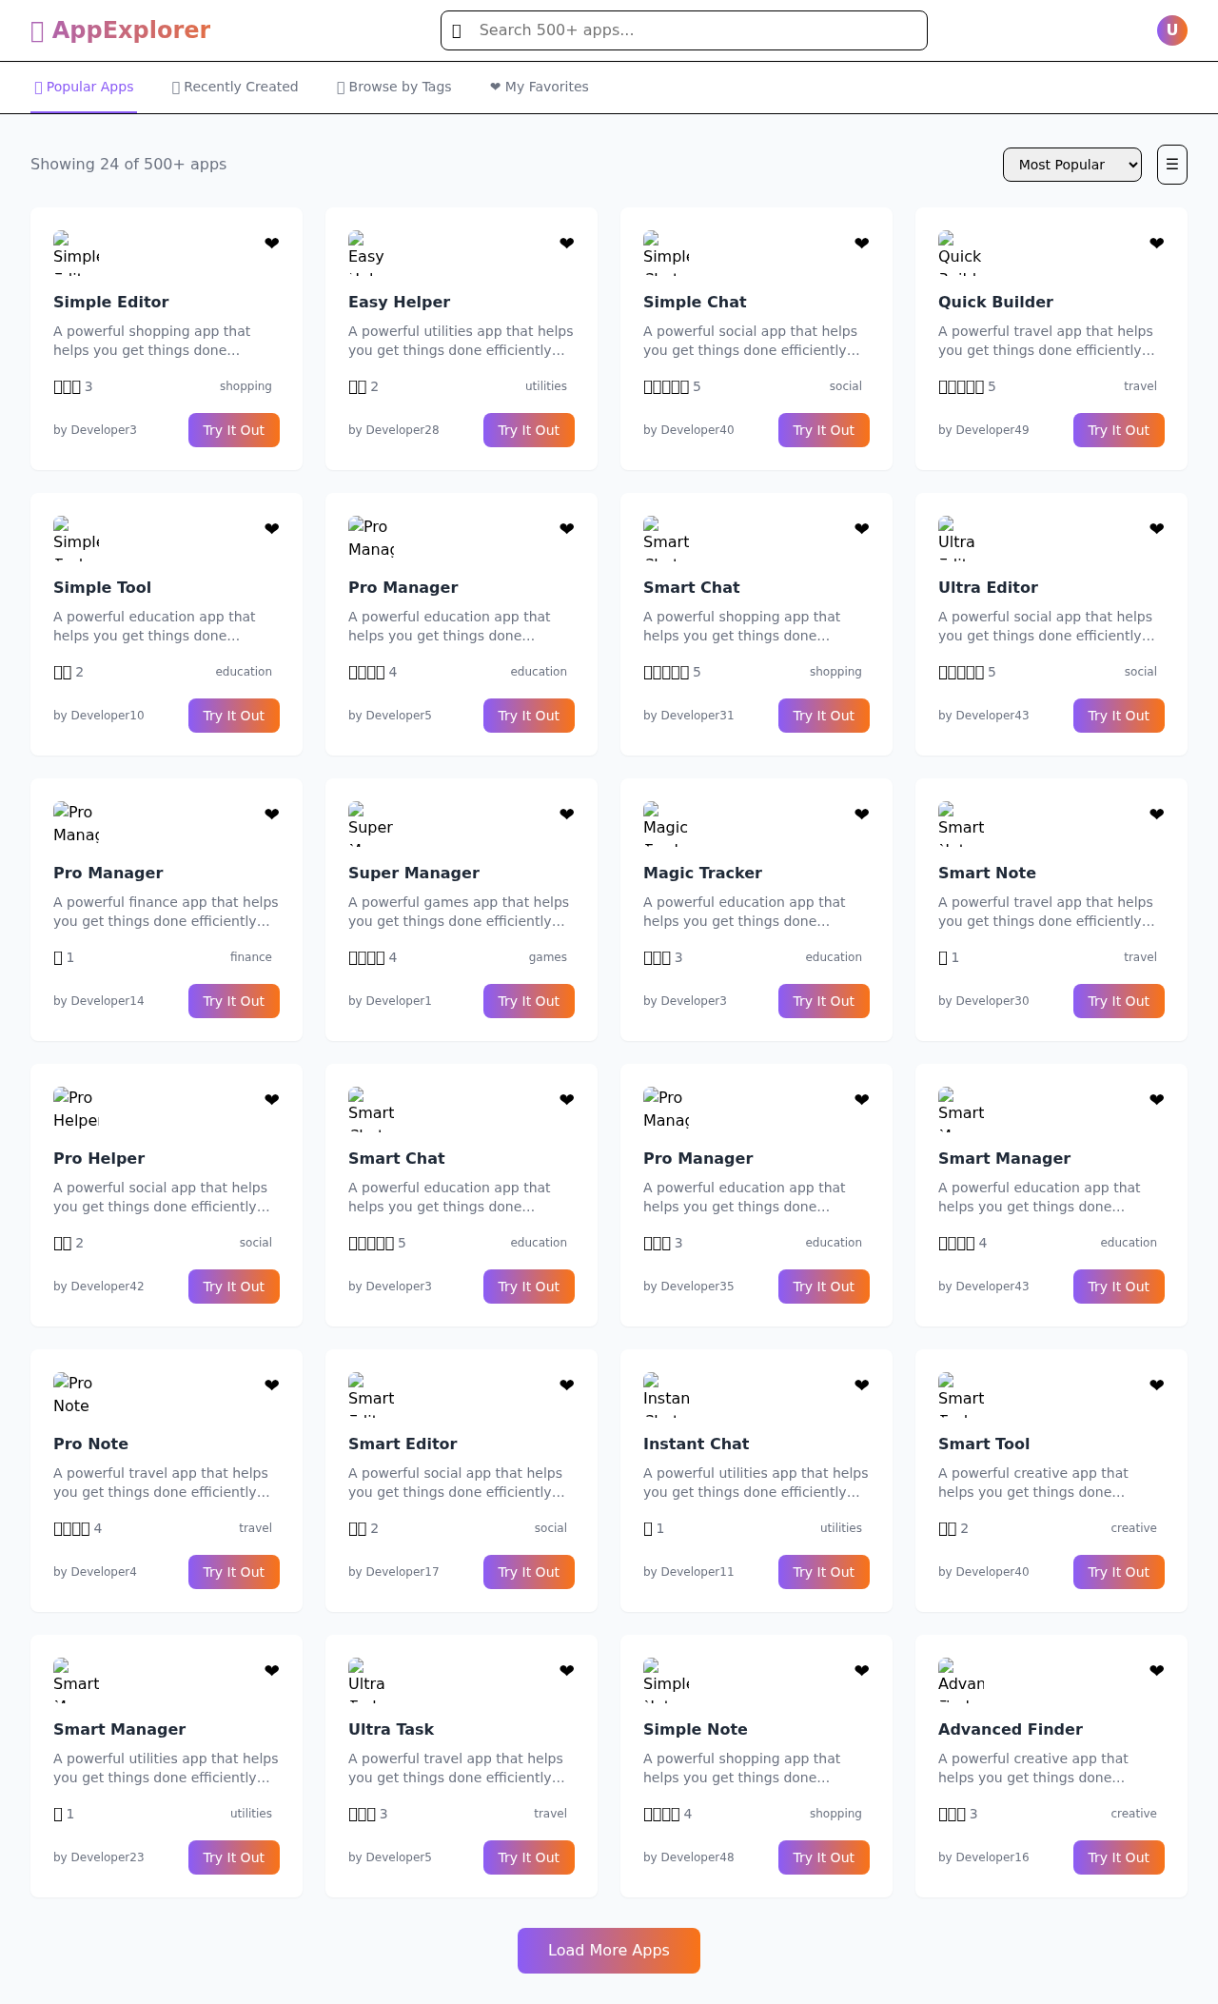The image size is (1218, 2004).
Task: Click the heart icon on the Magic Tracker card
Action: tap(861, 814)
